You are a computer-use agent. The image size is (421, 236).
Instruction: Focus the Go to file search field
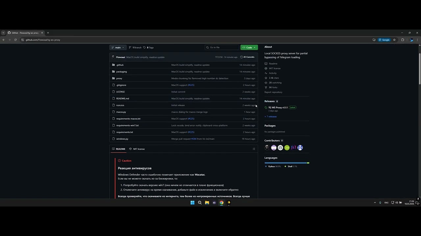(222, 48)
